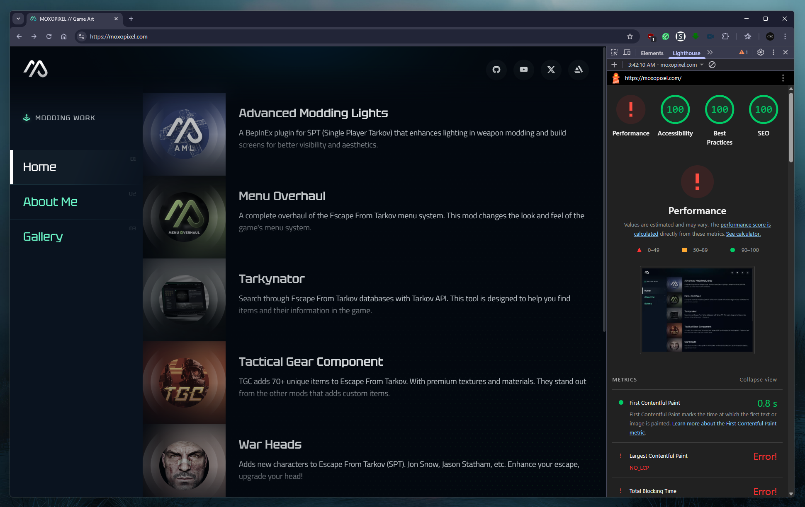Open the Tarkynator project title
Screen dimensions: 805x507
click(272, 279)
